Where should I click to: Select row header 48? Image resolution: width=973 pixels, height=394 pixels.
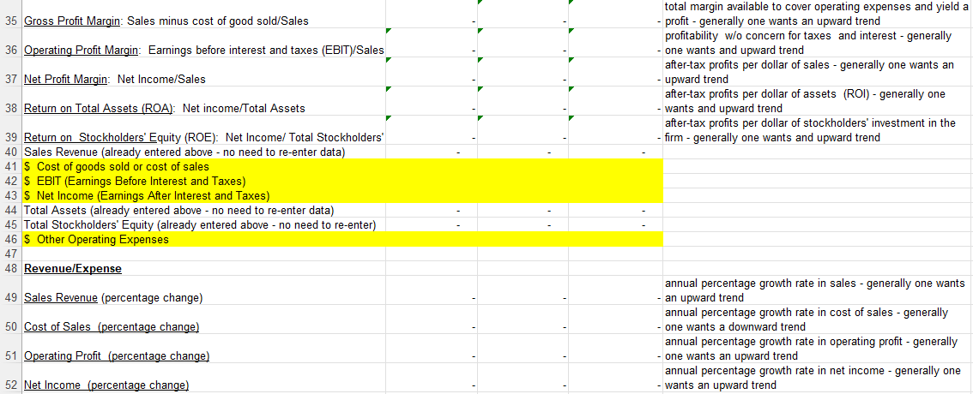[10, 269]
